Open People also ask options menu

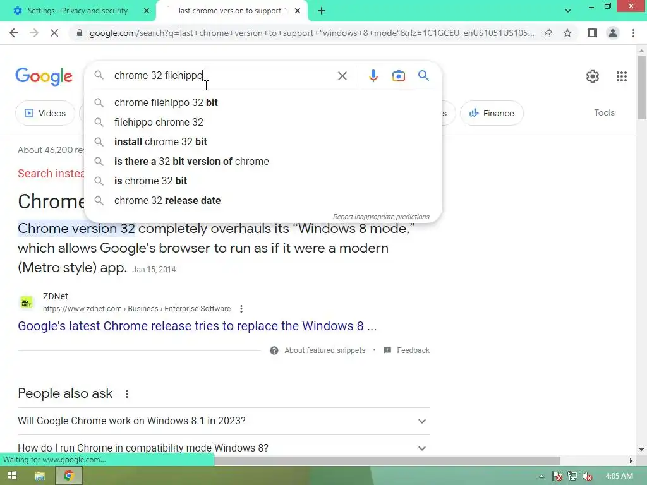pyautogui.click(x=127, y=394)
